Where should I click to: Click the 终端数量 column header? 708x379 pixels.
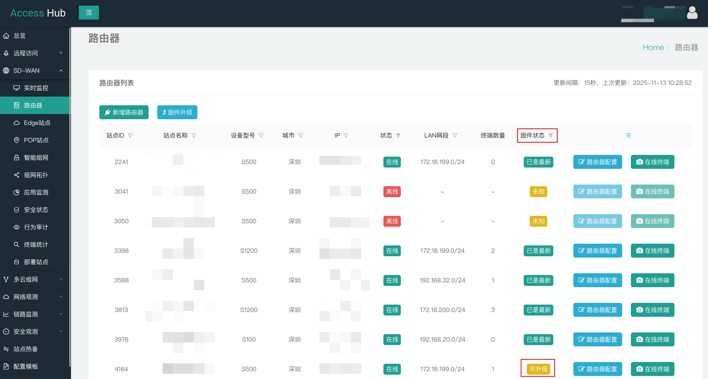(x=493, y=135)
